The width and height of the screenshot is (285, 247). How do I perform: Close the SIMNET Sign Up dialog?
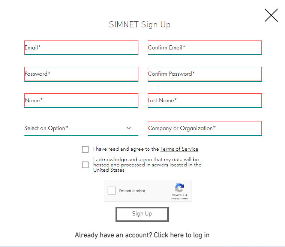pyautogui.click(x=271, y=15)
